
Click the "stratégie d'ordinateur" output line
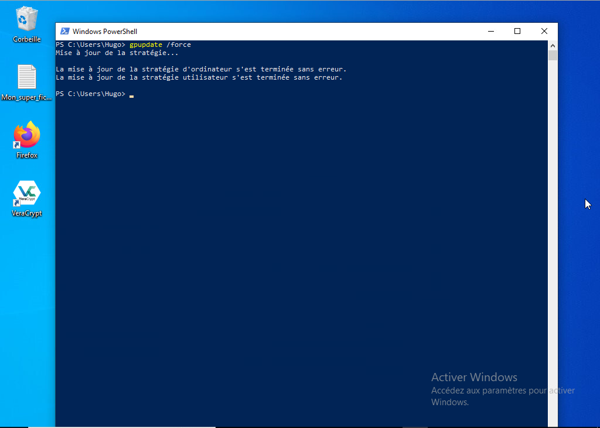(x=201, y=69)
